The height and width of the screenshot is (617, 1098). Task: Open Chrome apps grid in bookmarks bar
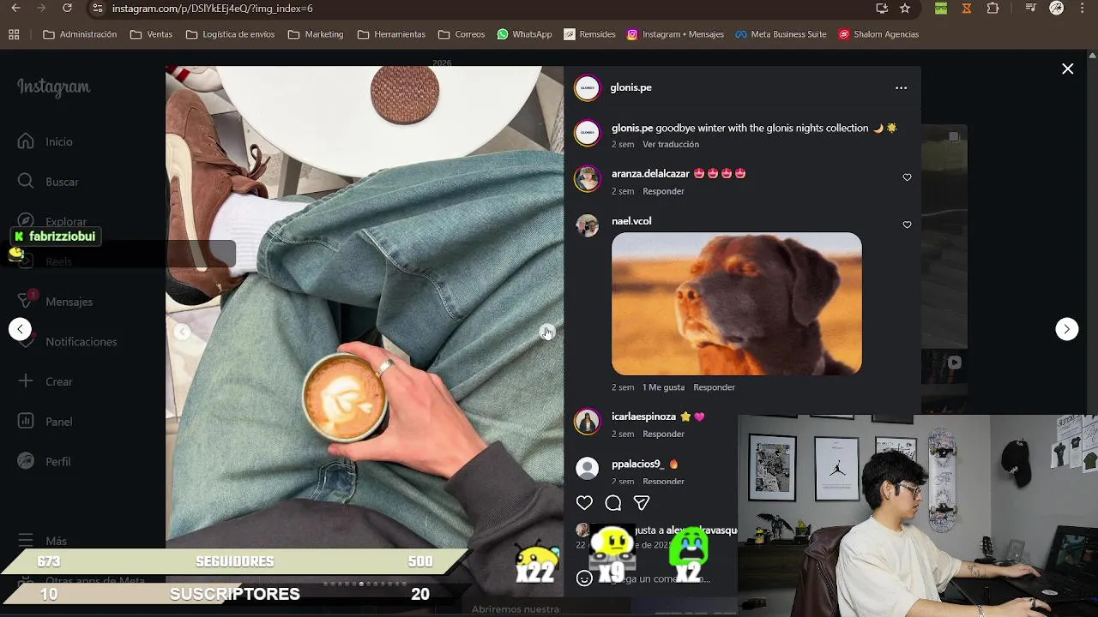pyautogui.click(x=14, y=34)
